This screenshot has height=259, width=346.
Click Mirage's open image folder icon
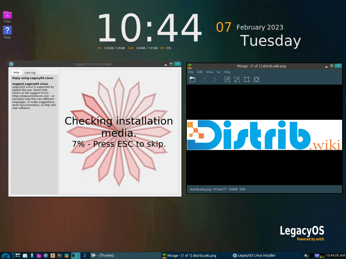pyautogui.click(x=192, y=79)
